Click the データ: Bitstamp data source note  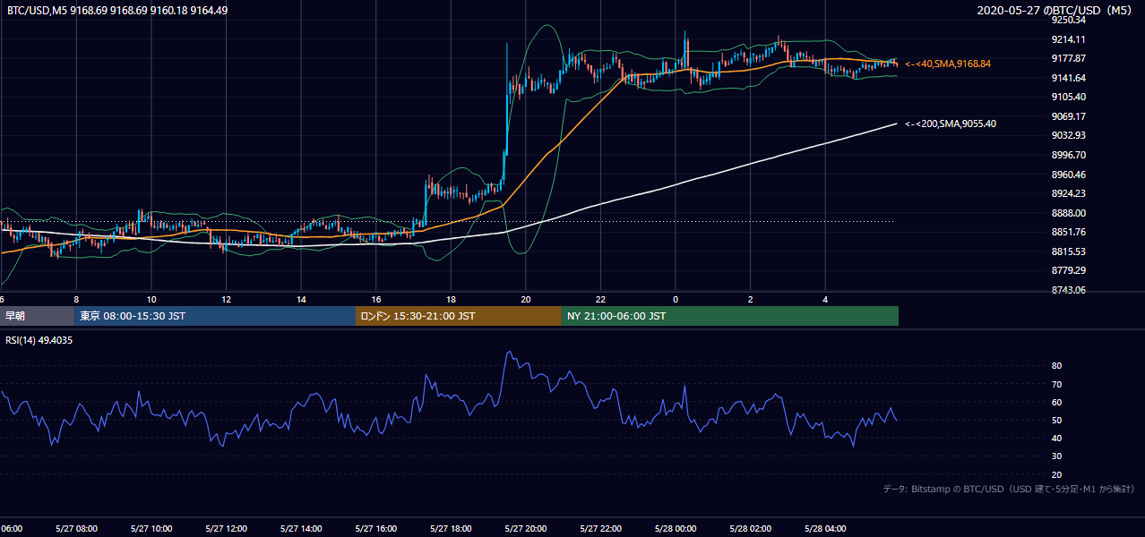[x=1009, y=489]
